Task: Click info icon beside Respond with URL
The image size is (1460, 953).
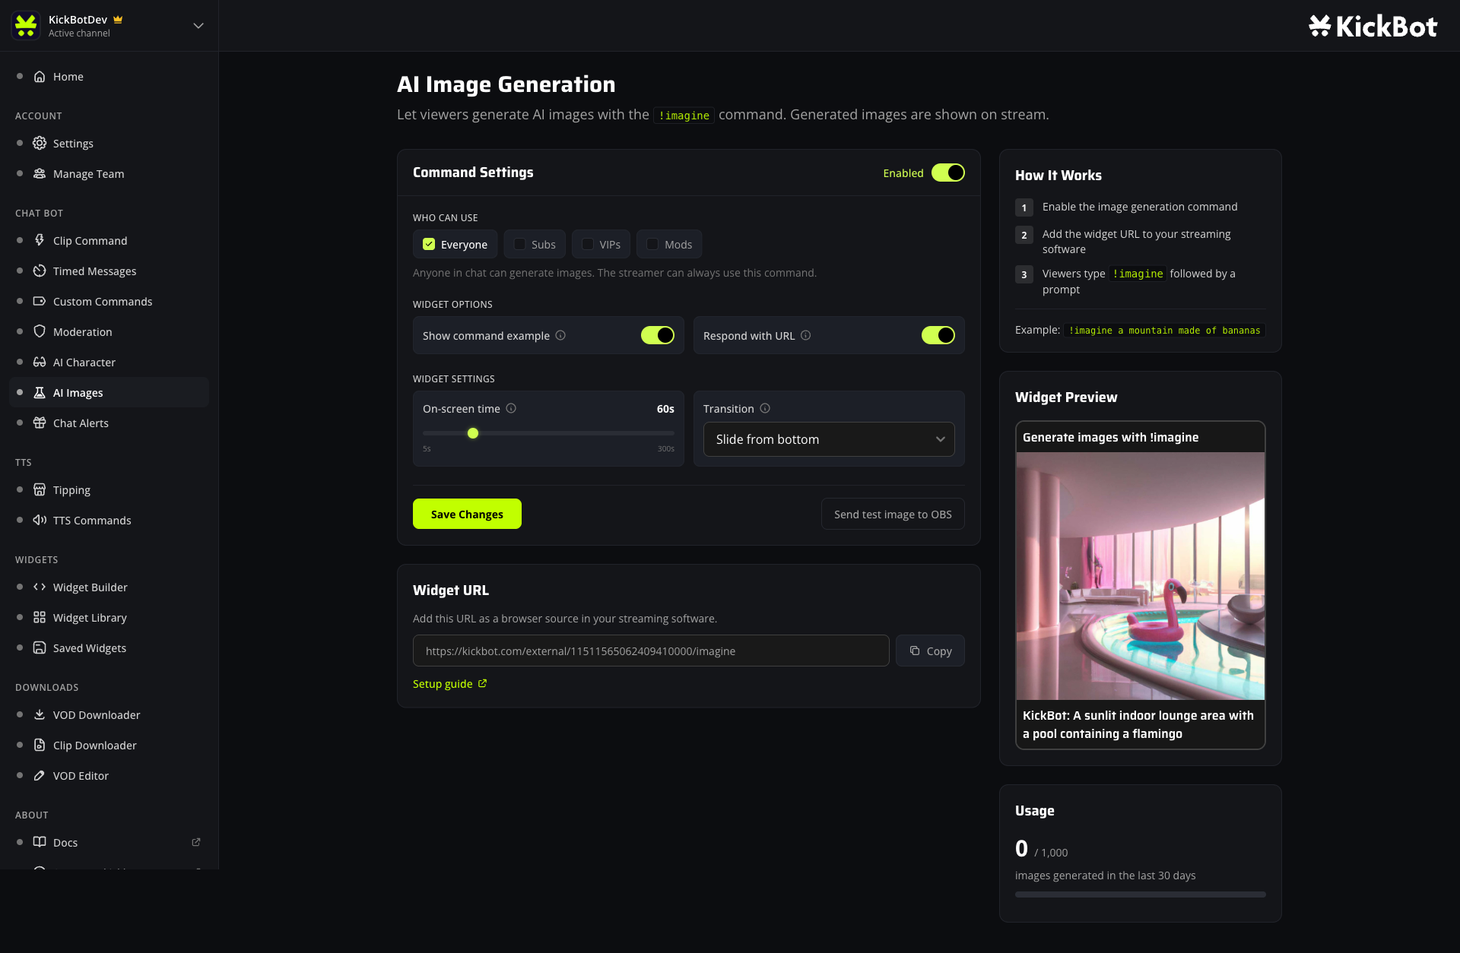Action: [805, 335]
